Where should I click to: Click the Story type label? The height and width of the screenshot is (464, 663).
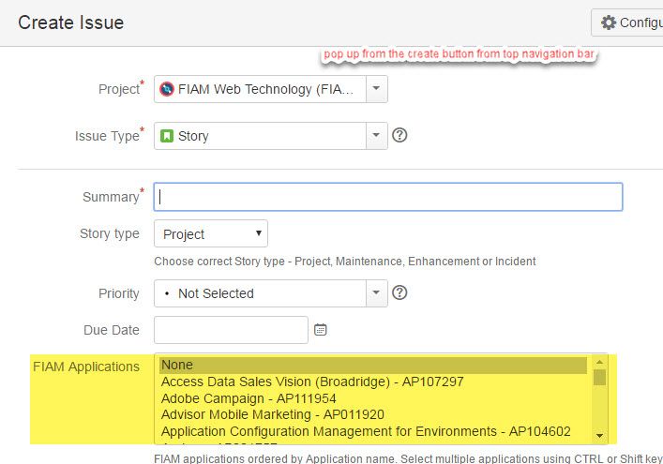(110, 233)
